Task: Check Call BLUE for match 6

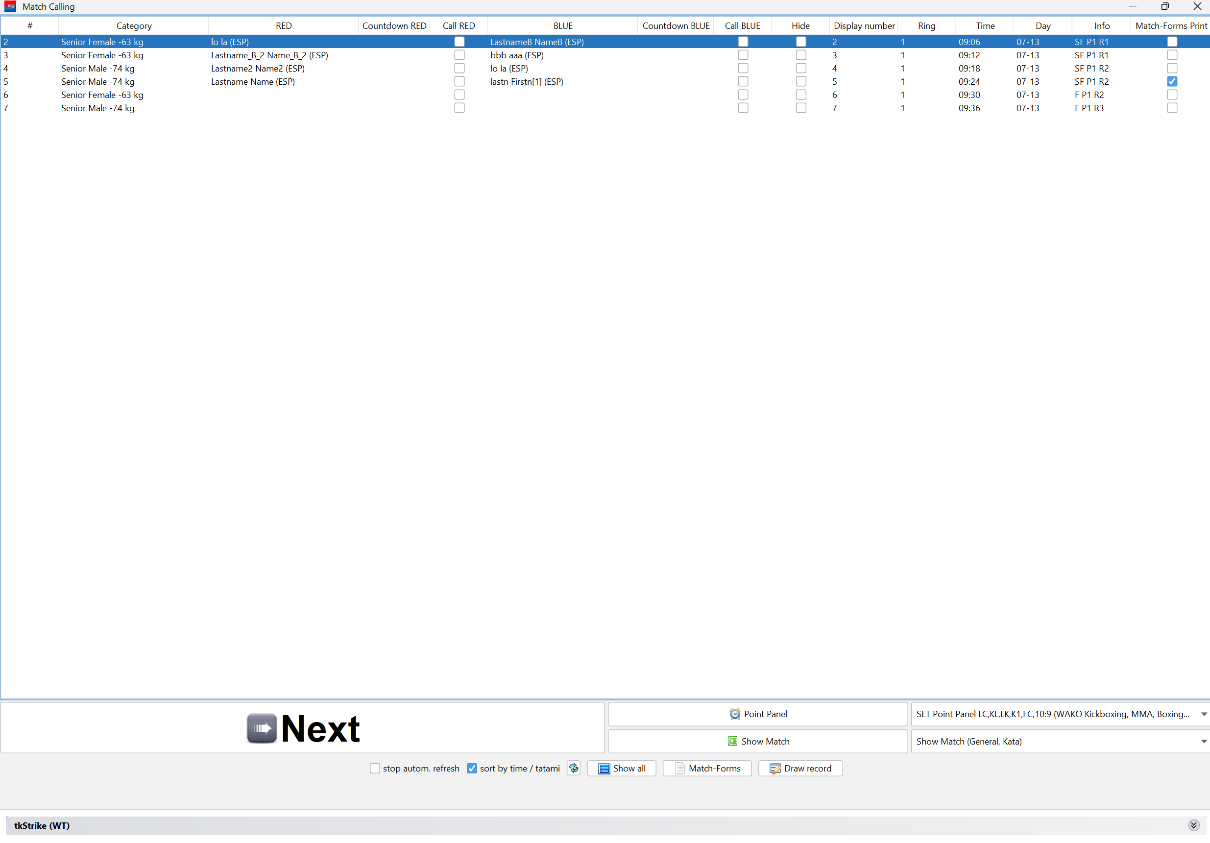Action: pos(743,95)
